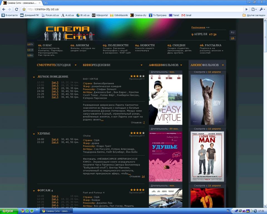Open the 05. СКИДКИ menu
The image size is (267, 214).
(176, 45)
